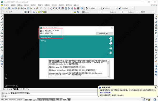Viewport: 158px width, 101px height.
Task: Open the ByLayer linetype dropdown
Action: point(121,12)
